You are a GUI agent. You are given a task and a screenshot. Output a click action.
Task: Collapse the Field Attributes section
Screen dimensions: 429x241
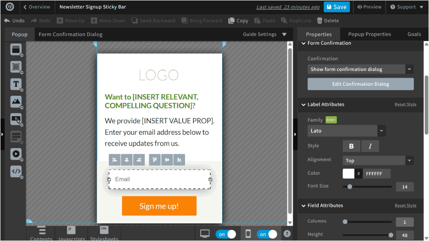coord(304,205)
